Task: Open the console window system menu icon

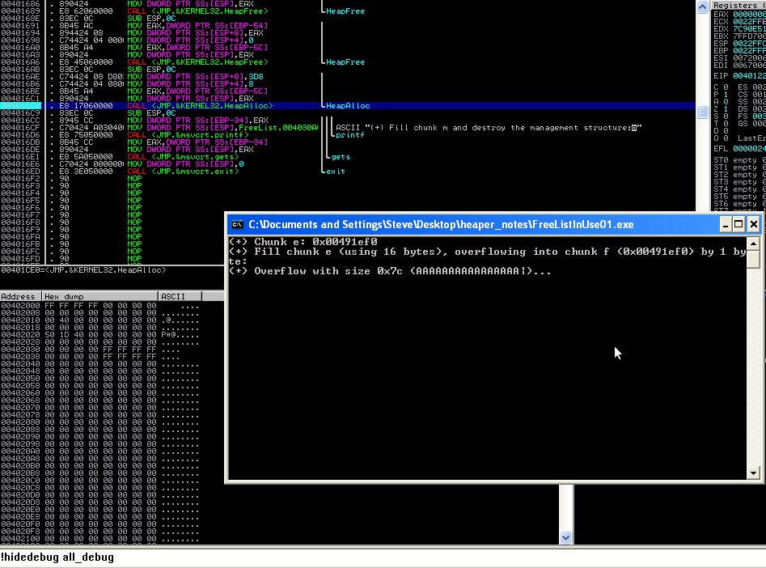Action: click(237, 224)
